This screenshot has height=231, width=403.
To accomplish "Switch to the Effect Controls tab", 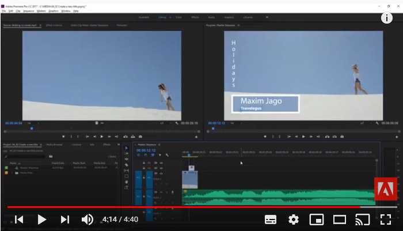I will click(x=54, y=25).
